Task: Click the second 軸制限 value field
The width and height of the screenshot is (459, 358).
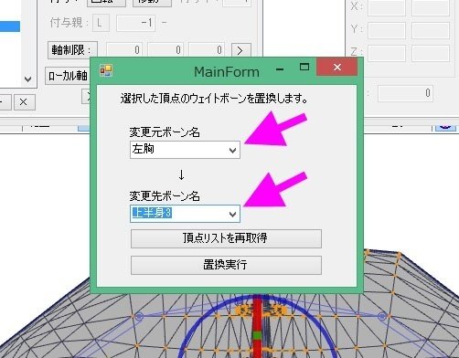Action: coord(165,50)
